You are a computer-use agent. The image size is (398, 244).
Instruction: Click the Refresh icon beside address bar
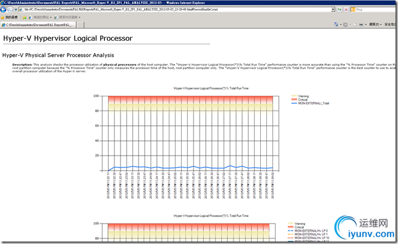pos(339,10)
